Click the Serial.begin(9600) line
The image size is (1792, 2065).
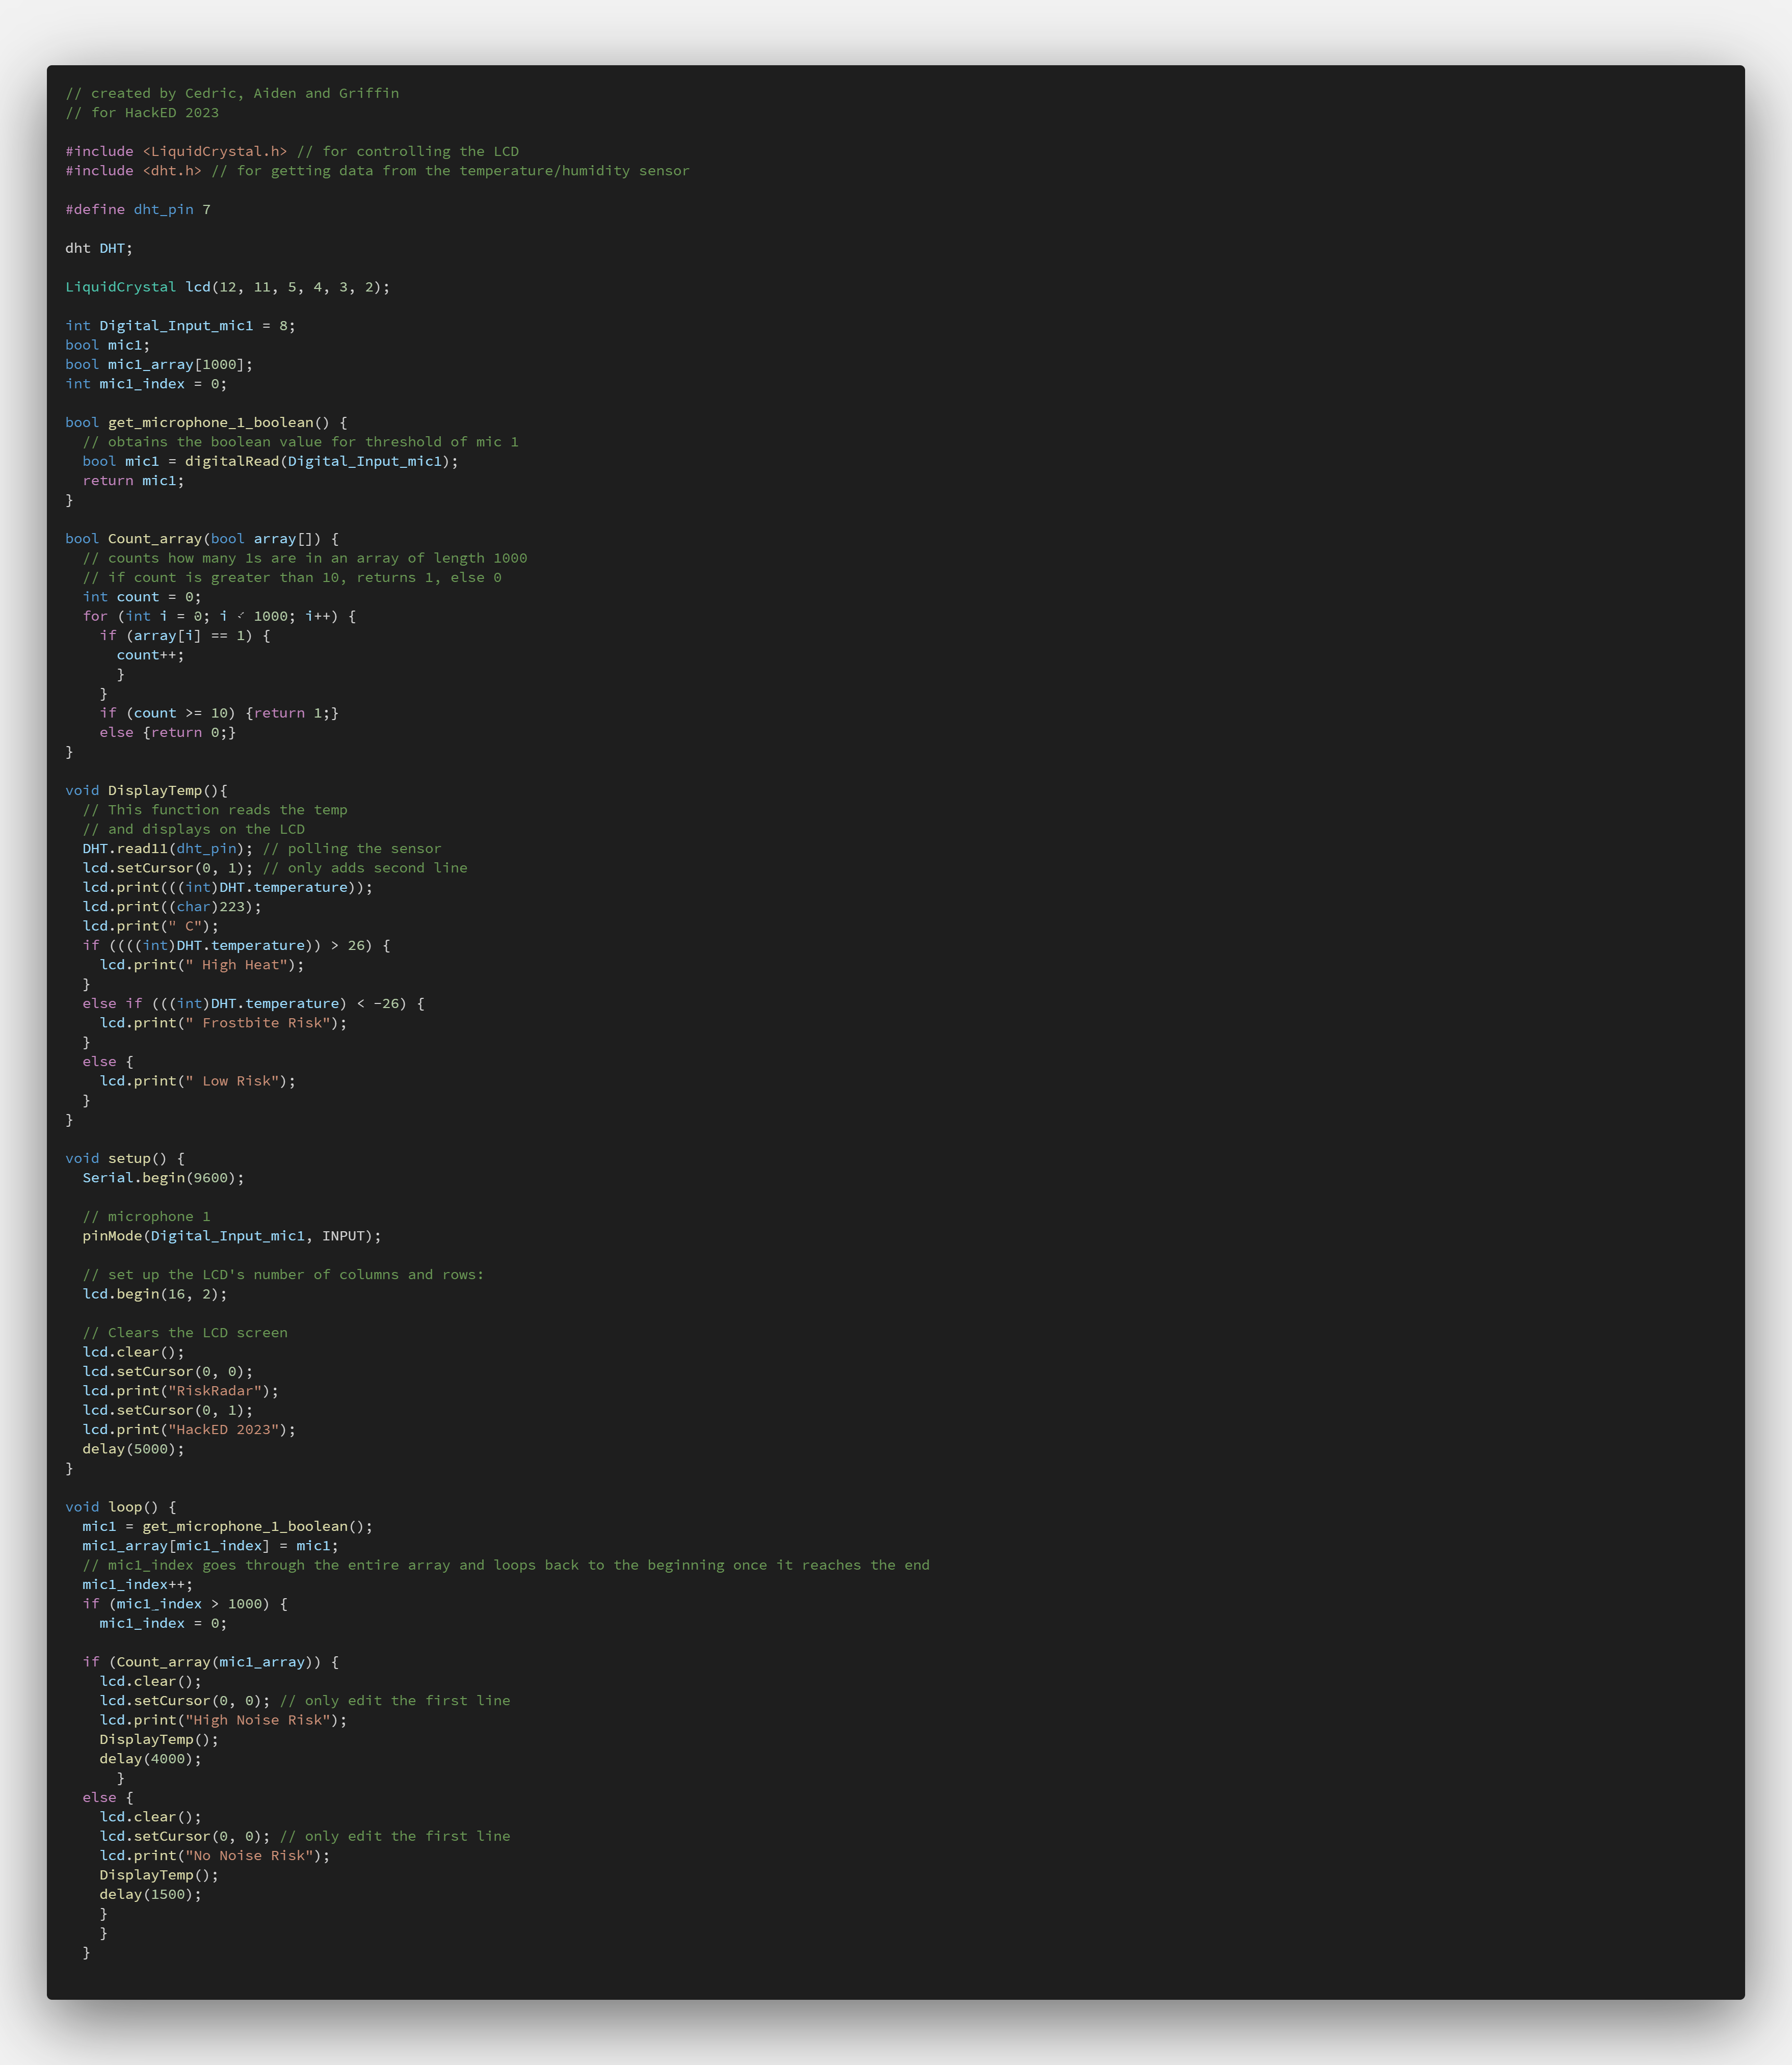[x=163, y=1178]
